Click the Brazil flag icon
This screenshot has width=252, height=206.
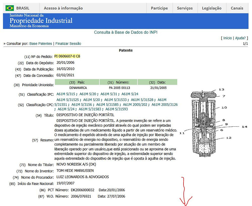pos(10,8)
